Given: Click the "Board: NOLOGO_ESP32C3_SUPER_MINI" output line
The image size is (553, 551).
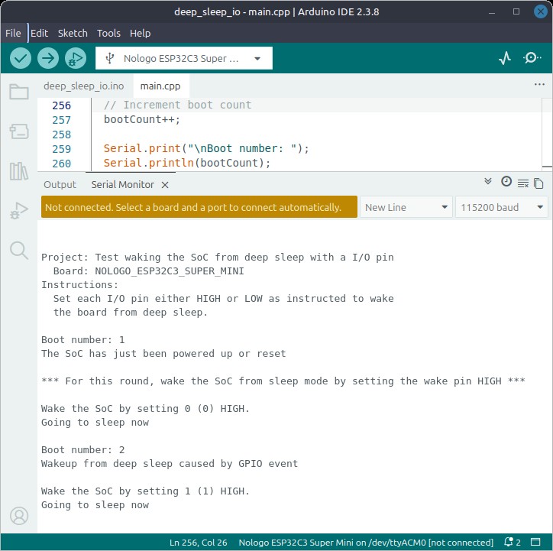Looking at the screenshot, I should [148, 271].
